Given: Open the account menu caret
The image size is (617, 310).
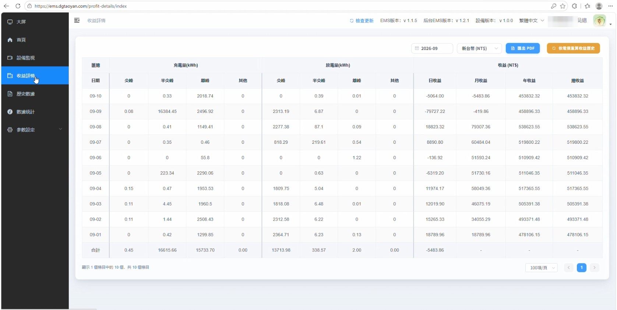Looking at the screenshot, I should tap(610, 24).
